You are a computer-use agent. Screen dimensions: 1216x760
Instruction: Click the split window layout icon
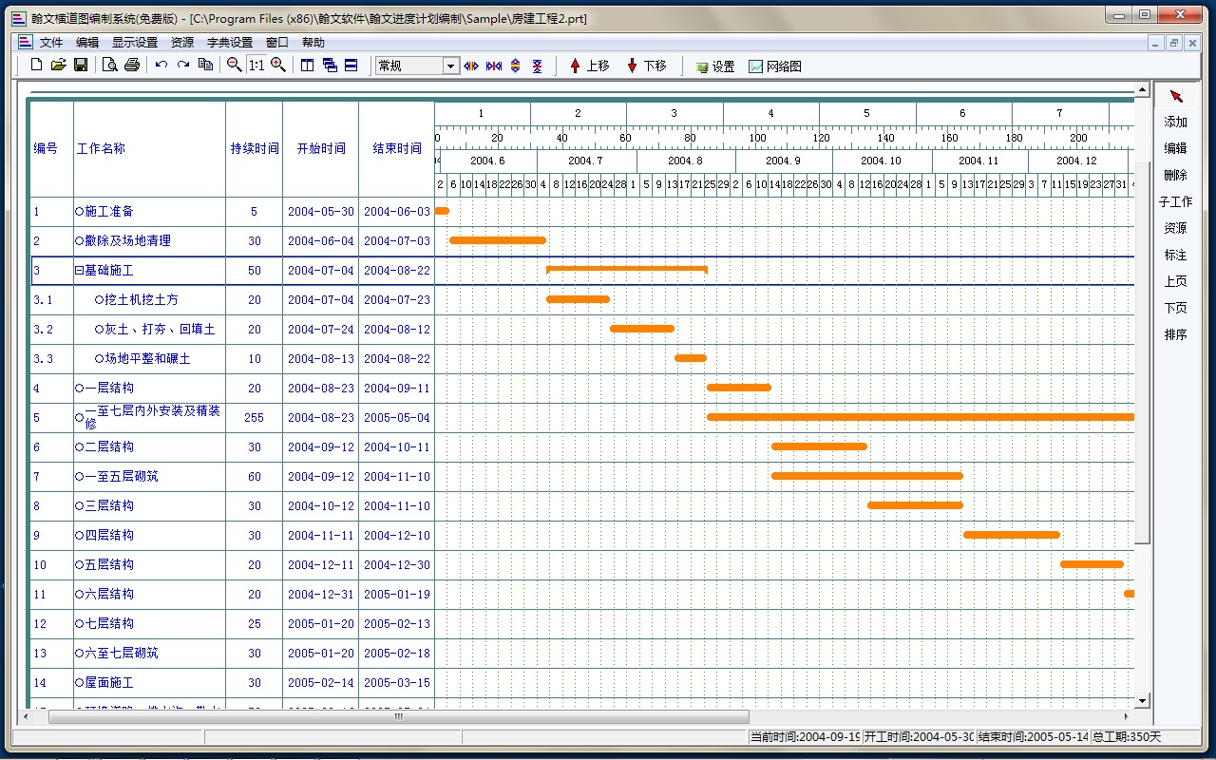(x=308, y=66)
